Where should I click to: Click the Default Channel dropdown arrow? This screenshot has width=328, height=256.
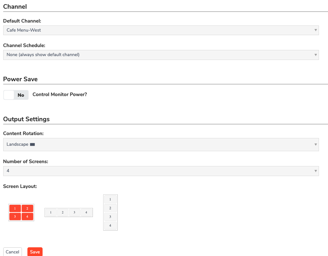tap(316, 30)
